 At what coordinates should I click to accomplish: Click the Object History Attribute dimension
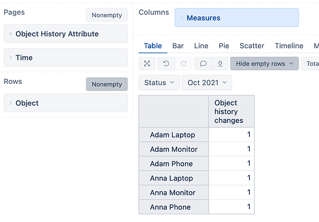pos(65,34)
